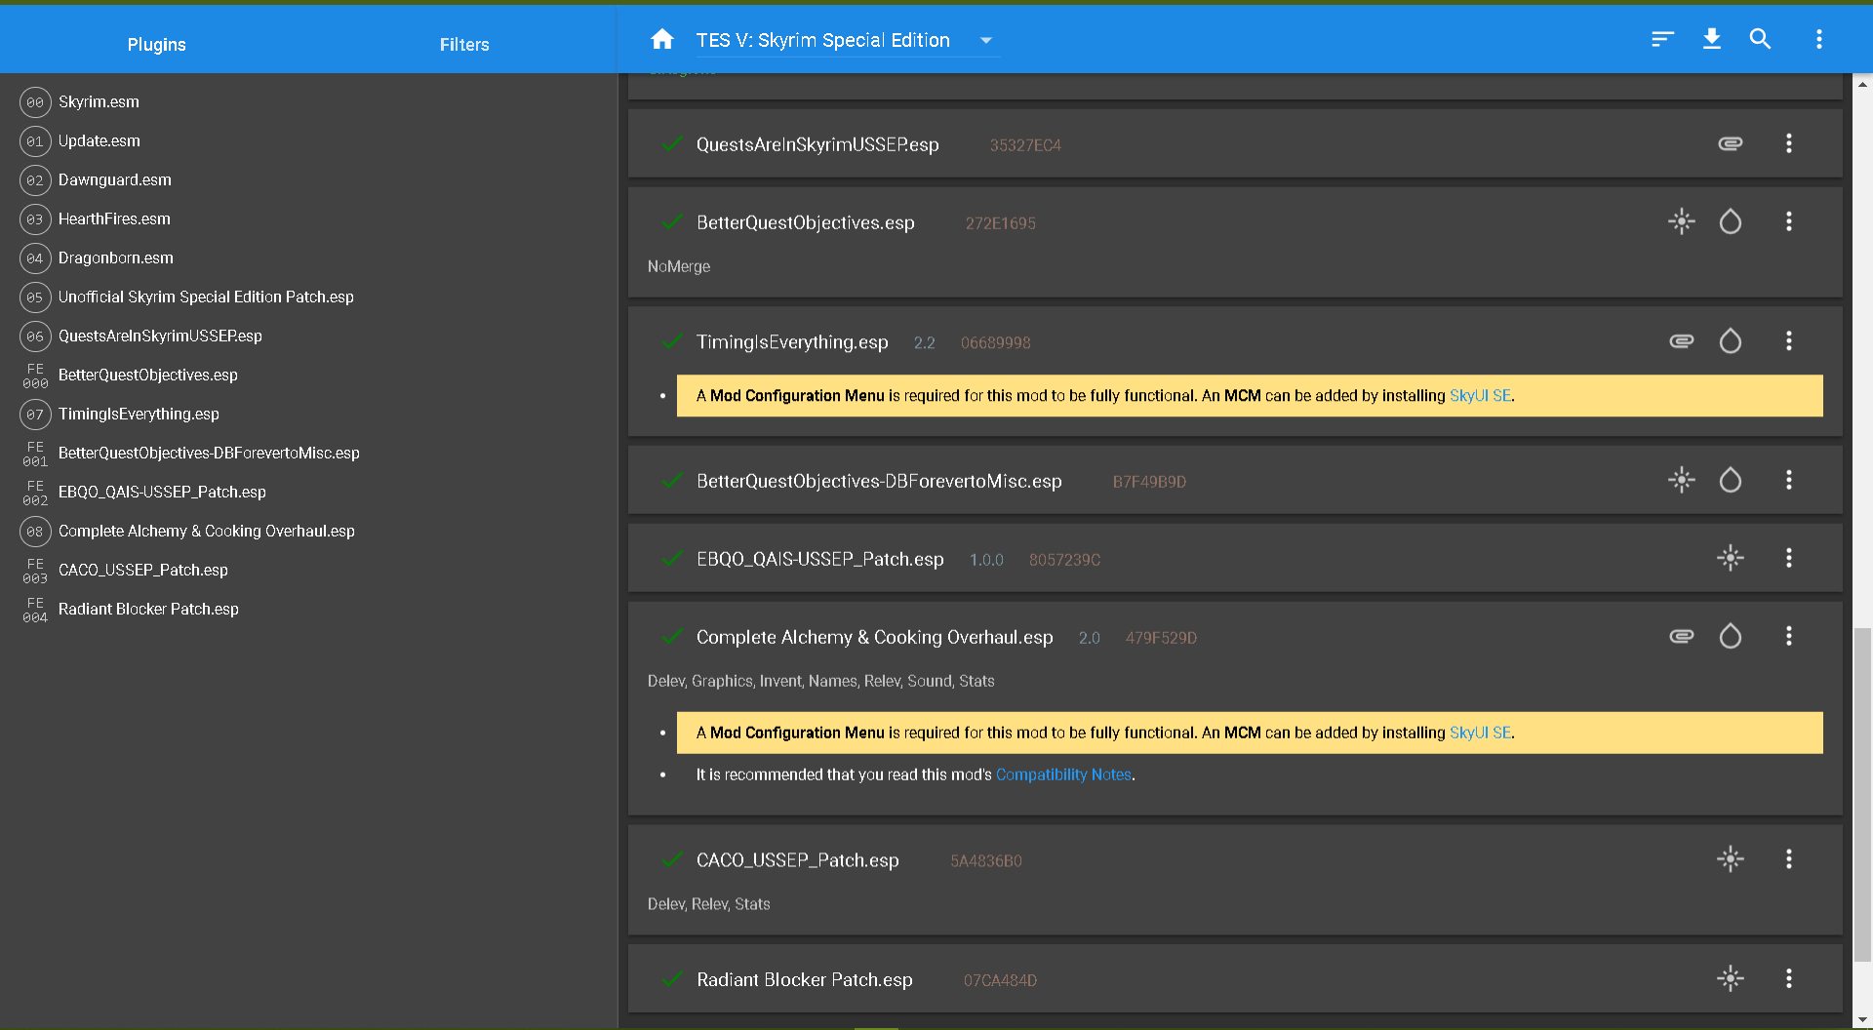Switch to the Plugins tab
1873x1030 pixels.
tap(156, 45)
